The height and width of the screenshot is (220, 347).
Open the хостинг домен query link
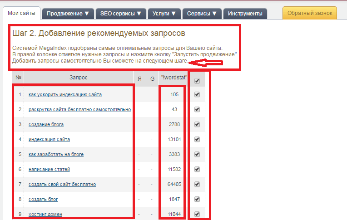click(45, 214)
